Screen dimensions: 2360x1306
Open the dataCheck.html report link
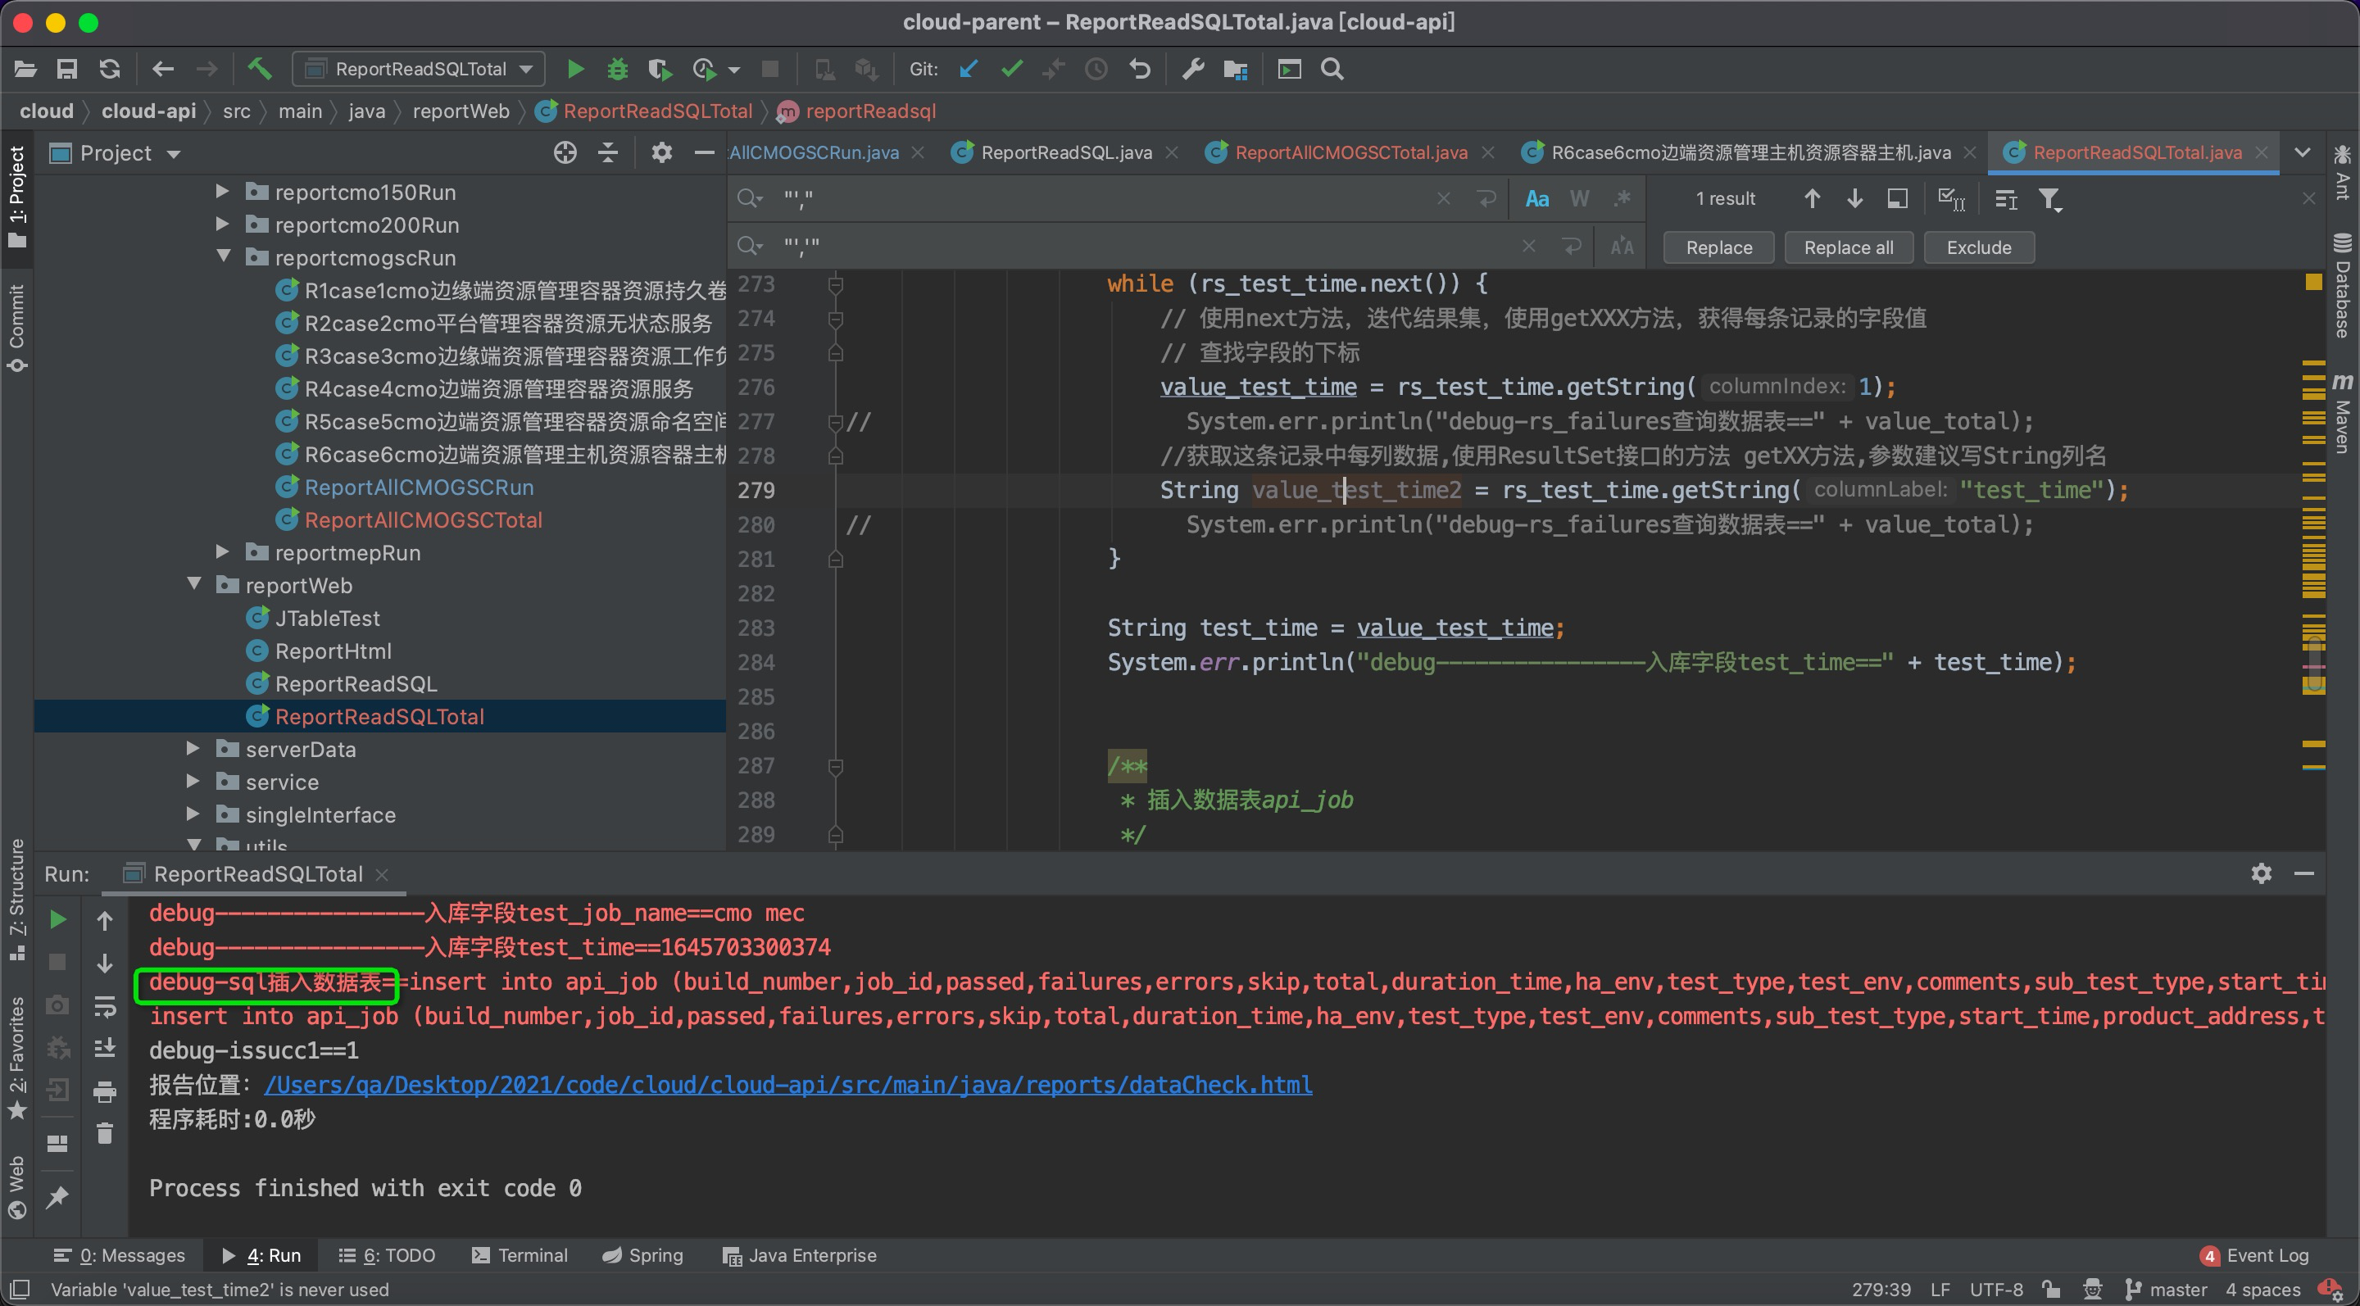point(787,1084)
